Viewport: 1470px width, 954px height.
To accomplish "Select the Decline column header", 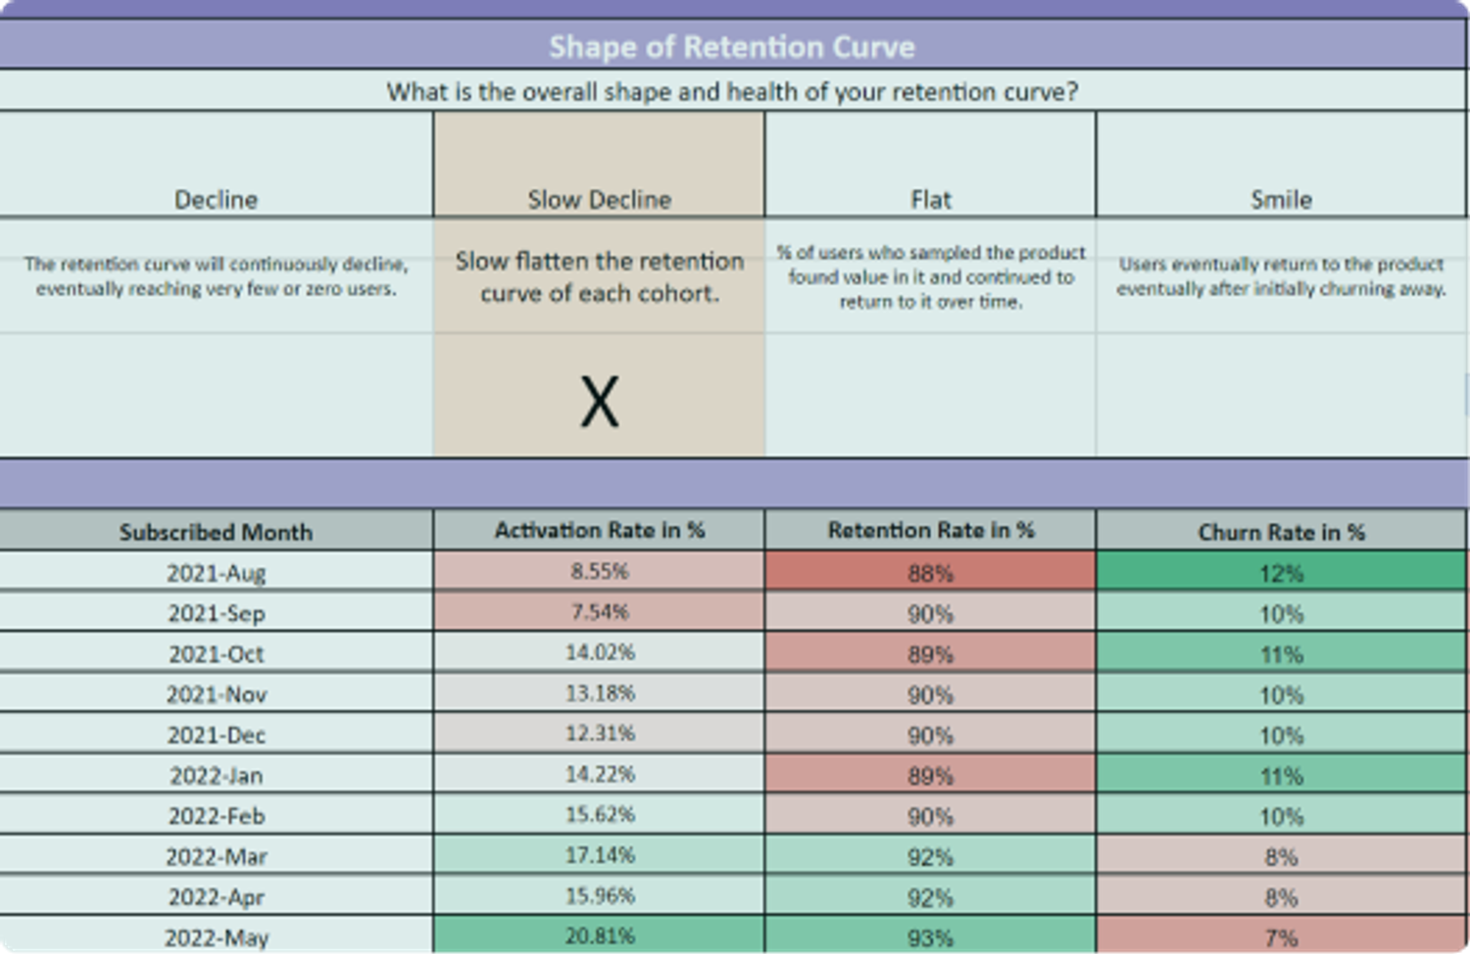I will 216,199.
